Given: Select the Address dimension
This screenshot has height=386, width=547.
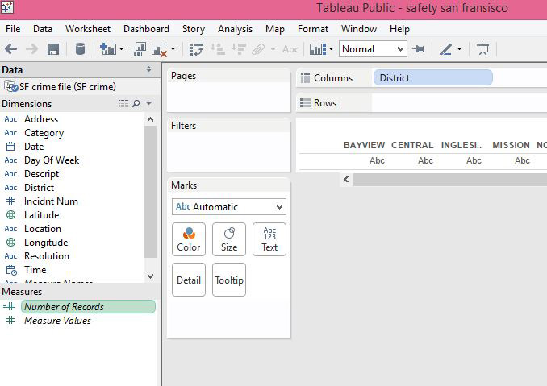Looking at the screenshot, I should [41, 119].
